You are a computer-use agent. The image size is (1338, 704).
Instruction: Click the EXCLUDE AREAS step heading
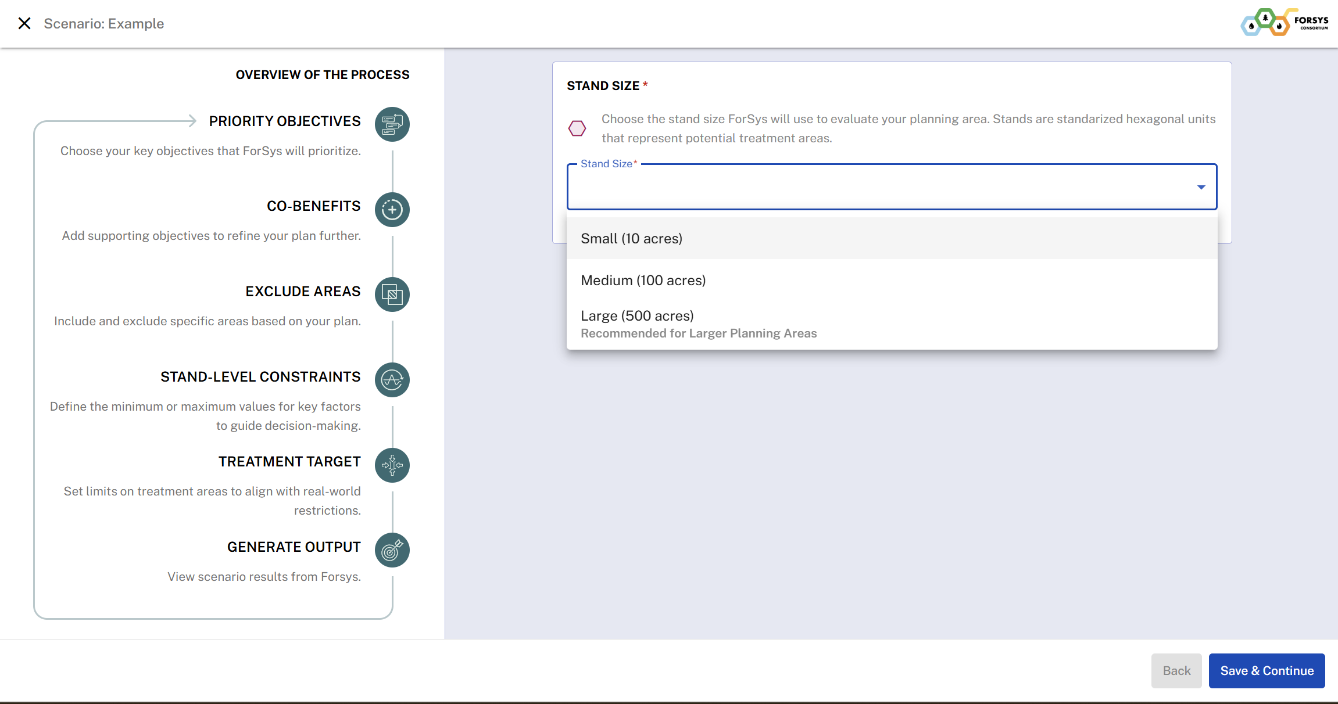coord(303,292)
